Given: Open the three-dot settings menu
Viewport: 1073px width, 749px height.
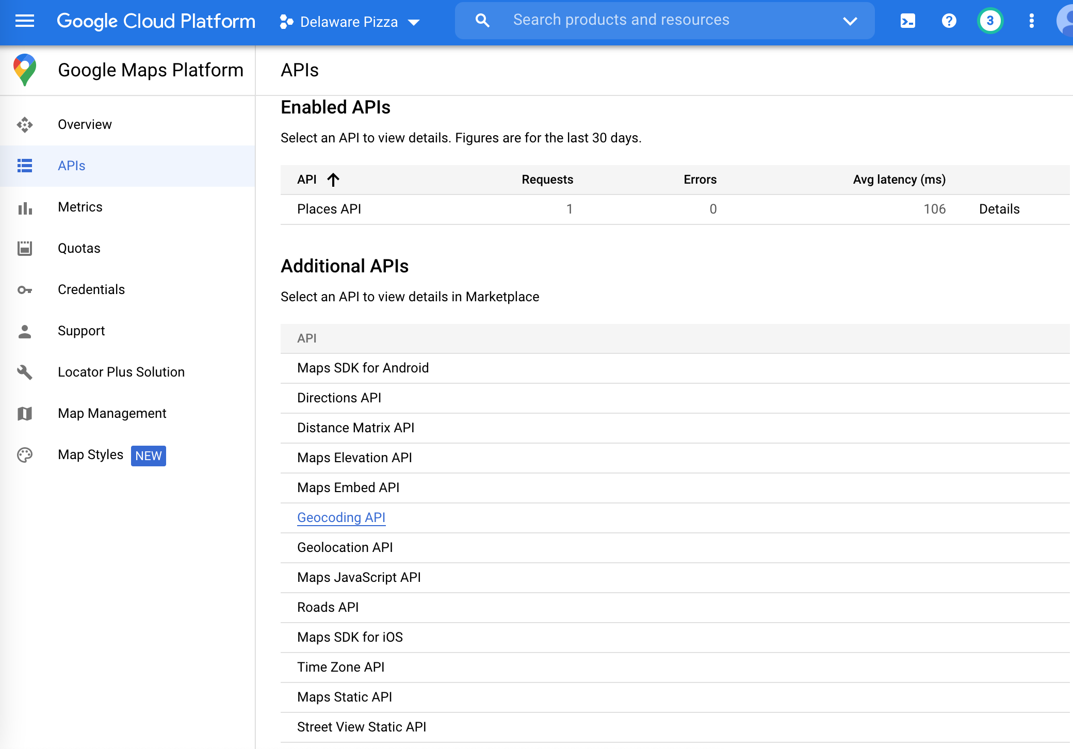Looking at the screenshot, I should (1031, 21).
